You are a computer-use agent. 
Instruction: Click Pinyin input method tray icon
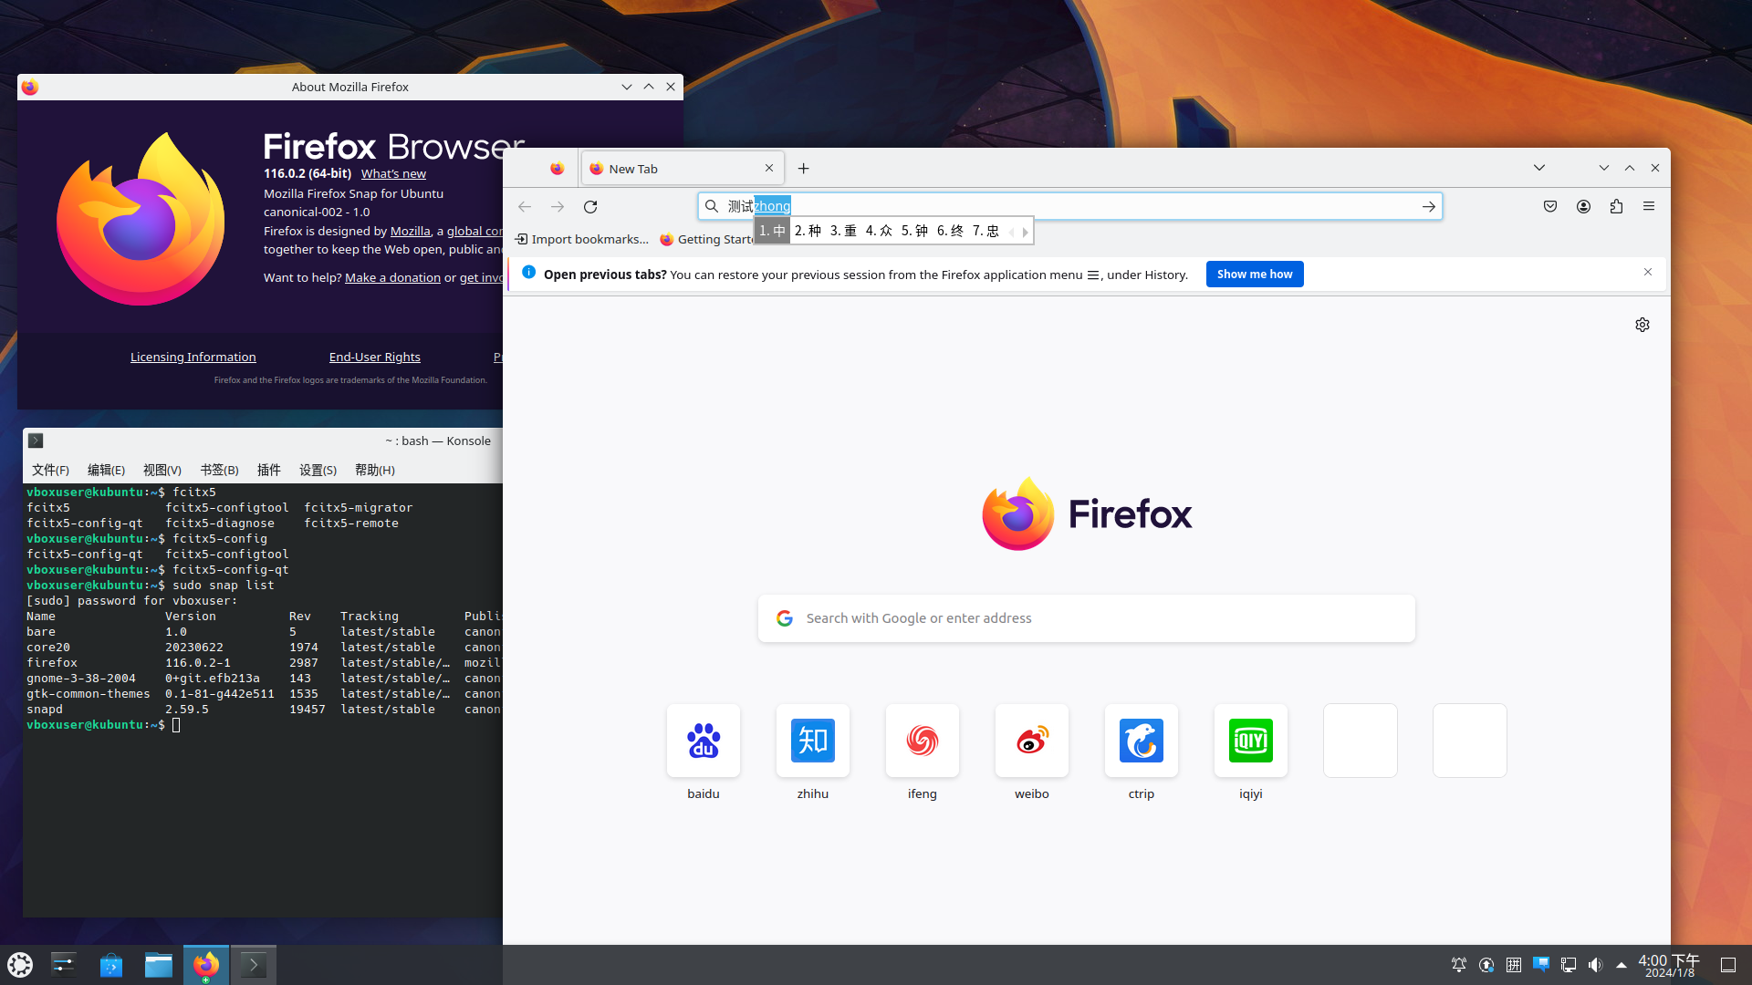click(1514, 965)
